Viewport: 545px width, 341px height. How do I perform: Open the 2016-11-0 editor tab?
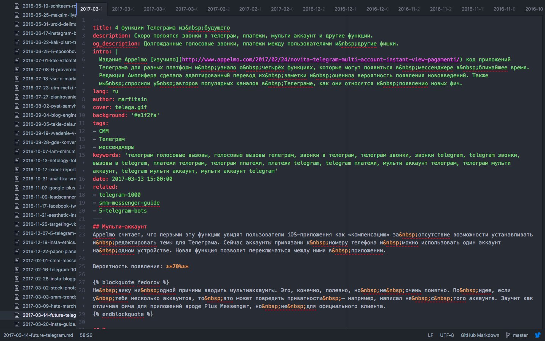click(505, 9)
